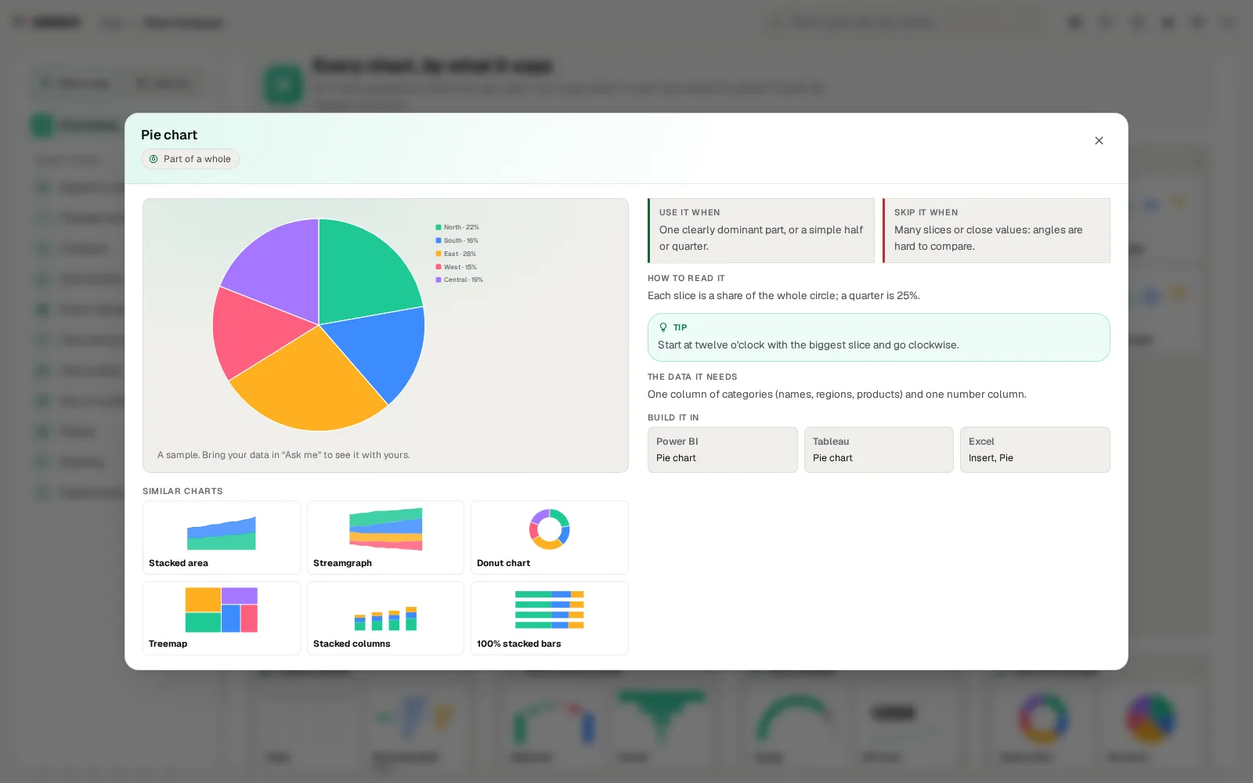Click the 'Skip it when' guidance card
Image resolution: width=1253 pixels, height=783 pixels.
(x=996, y=230)
